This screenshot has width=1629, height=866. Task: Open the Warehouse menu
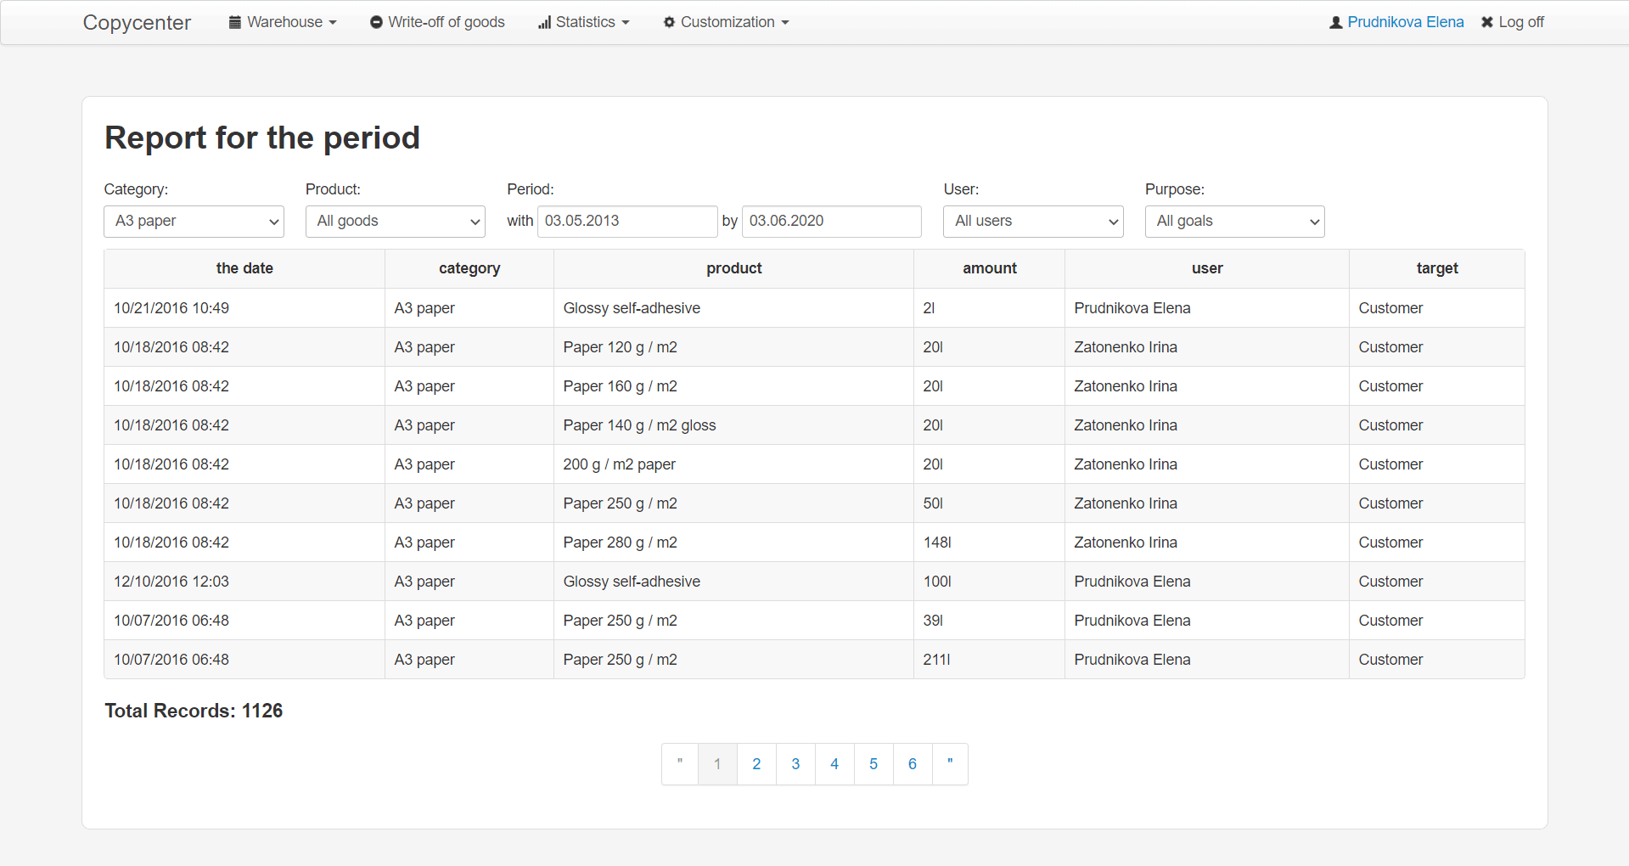point(283,22)
